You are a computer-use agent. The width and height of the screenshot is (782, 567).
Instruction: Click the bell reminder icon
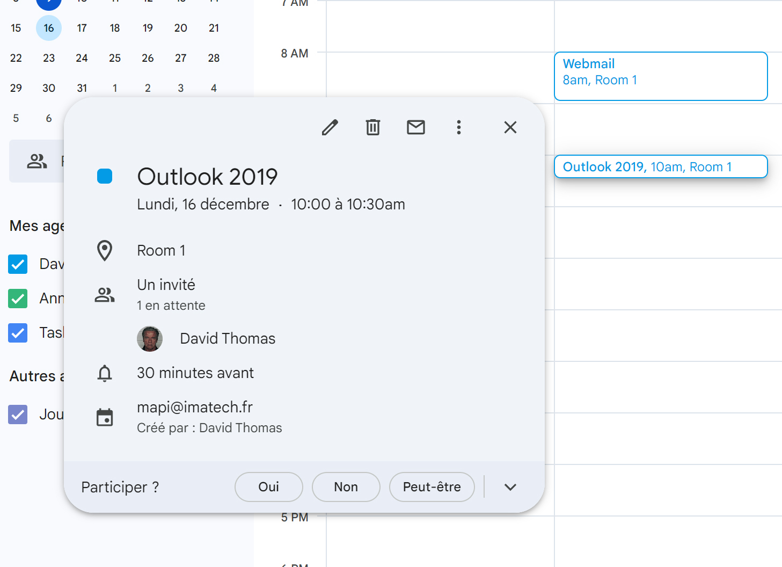point(105,373)
